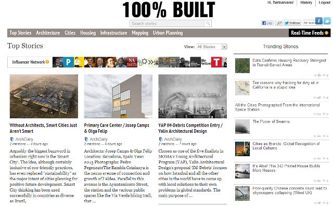Click the search magnifier icon
Image resolution: width=333 pixels, height=206 pixels.
tap(208, 23)
